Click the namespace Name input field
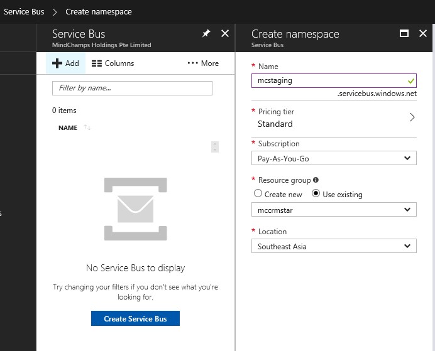This screenshot has height=351, width=435. tap(327, 80)
